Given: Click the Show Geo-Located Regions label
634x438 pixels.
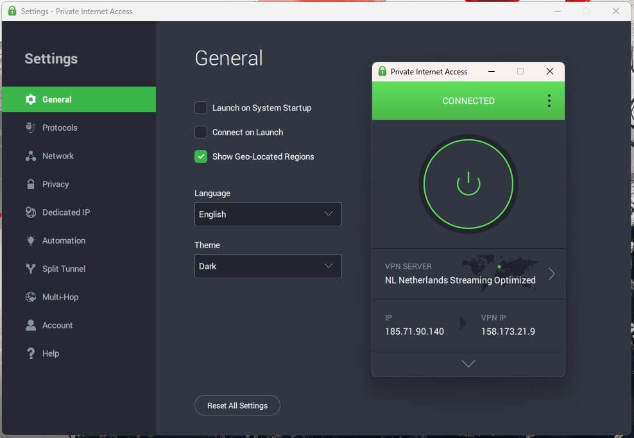Looking at the screenshot, I should coord(263,156).
